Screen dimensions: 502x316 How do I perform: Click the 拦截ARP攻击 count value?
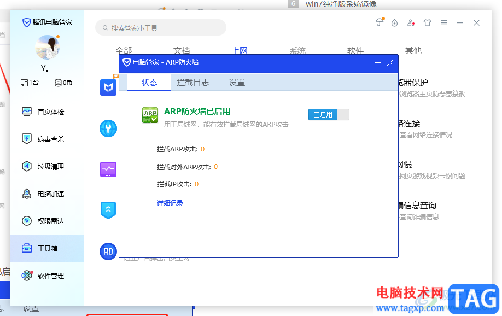(x=203, y=149)
